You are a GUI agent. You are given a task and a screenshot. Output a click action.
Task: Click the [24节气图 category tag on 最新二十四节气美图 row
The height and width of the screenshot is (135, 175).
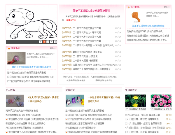(66, 52)
